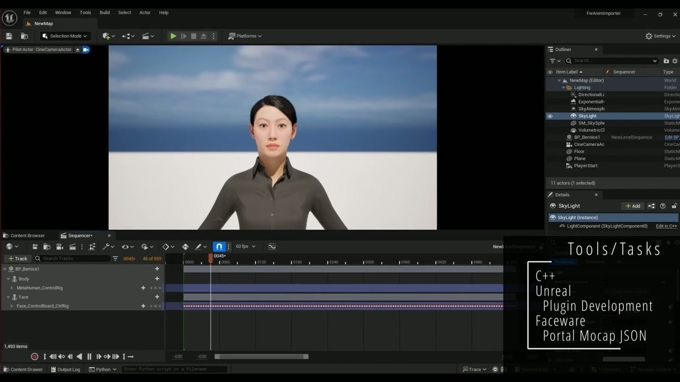The image size is (680, 382).
Task: Open the Actor menu
Action: click(145, 12)
